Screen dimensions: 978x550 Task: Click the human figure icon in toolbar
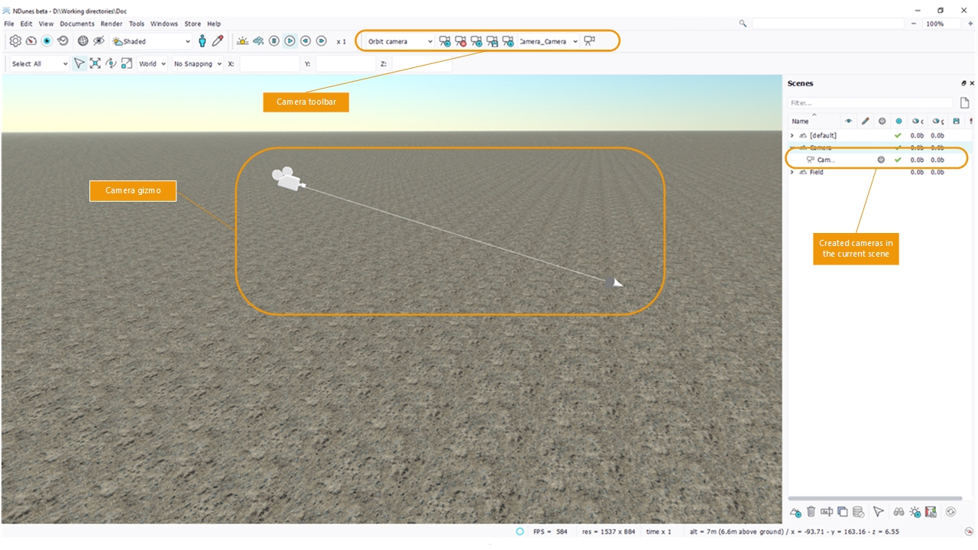click(x=202, y=41)
